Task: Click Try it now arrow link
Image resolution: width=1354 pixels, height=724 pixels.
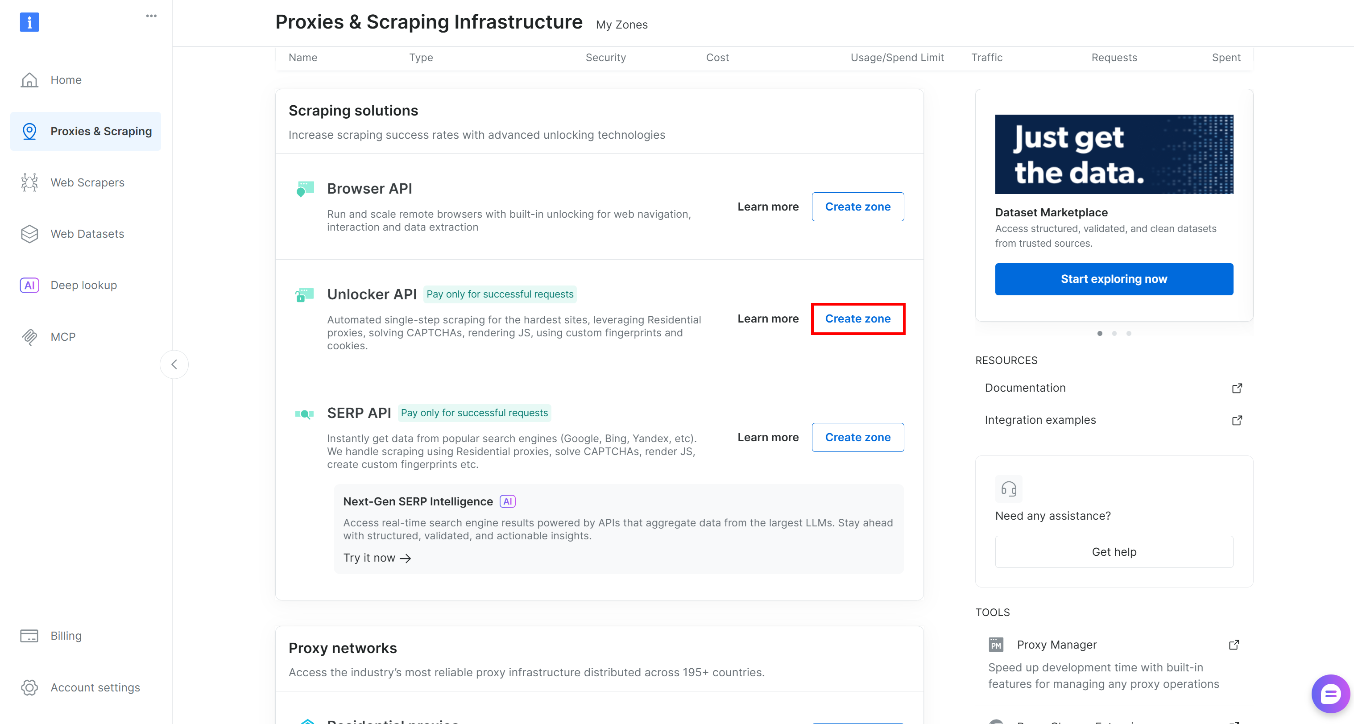Action: (377, 558)
